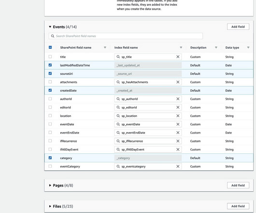Collapse the Events section
The image size is (256, 213).
coord(50,27)
